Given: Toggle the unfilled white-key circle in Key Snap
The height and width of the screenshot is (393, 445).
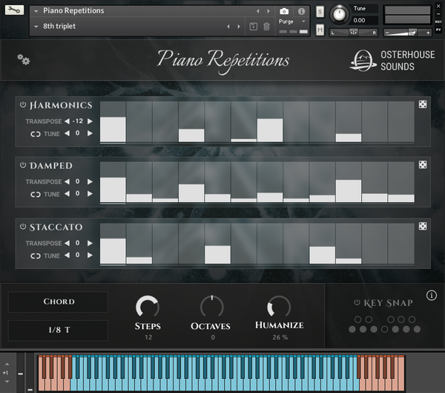Looking at the screenshot, I should click(x=384, y=329).
